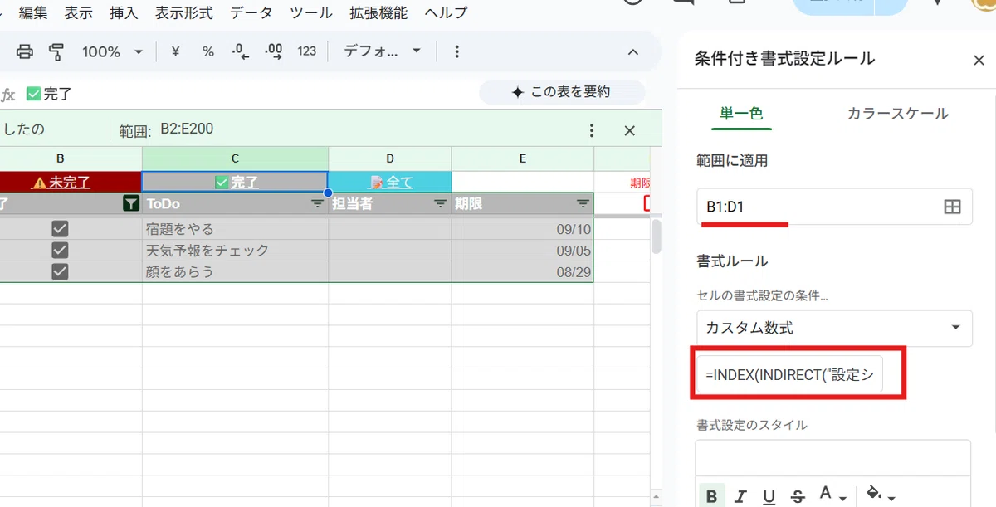Close the 条件付き書式設定ルール panel
Screen dimensions: 996x507
click(x=979, y=60)
